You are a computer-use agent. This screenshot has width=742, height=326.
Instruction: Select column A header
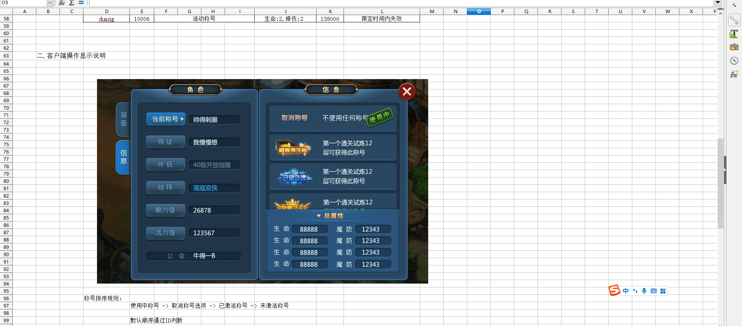[24, 12]
